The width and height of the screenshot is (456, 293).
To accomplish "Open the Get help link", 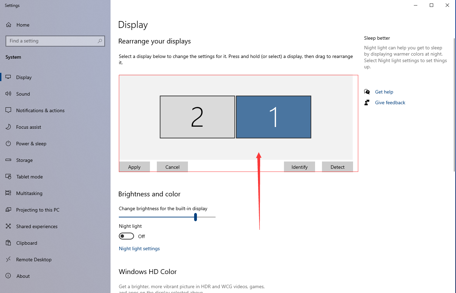I will tap(384, 92).
